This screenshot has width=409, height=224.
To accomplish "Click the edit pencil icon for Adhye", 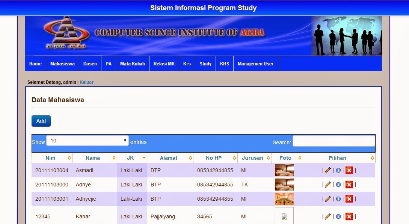I will [328, 185].
